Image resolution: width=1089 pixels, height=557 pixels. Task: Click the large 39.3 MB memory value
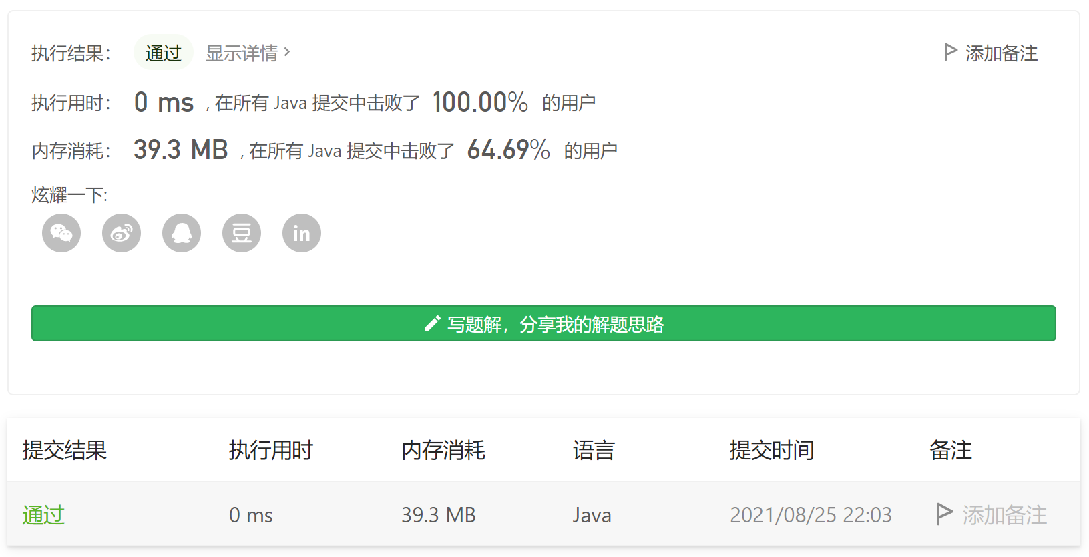click(x=181, y=150)
